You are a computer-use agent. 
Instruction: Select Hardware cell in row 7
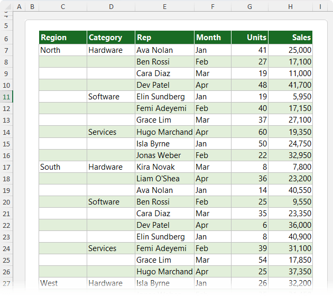click(x=111, y=50)
